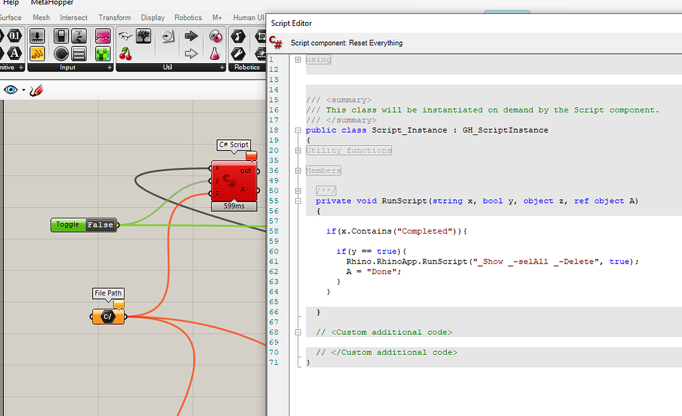Screen dimensions: 682x416
Task: Click the red C# Script component
Action: point(230,180)
